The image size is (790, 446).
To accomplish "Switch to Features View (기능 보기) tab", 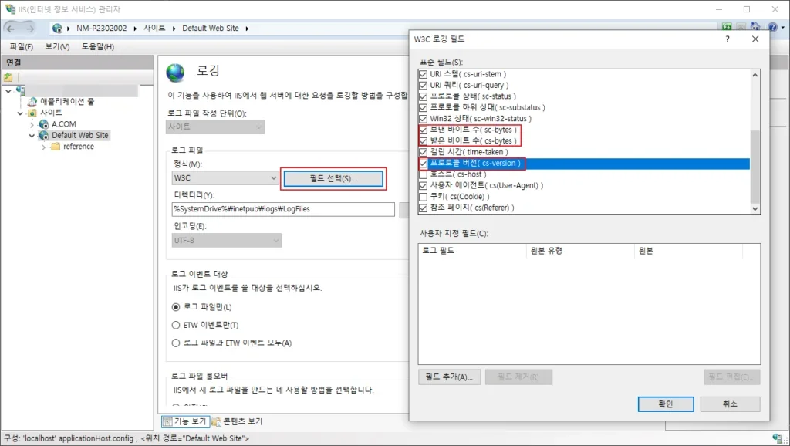I will click(184, 421).
